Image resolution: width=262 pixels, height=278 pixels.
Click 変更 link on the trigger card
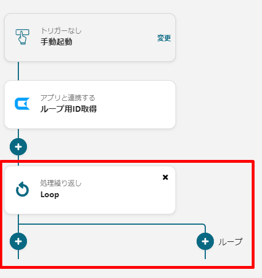164,38
